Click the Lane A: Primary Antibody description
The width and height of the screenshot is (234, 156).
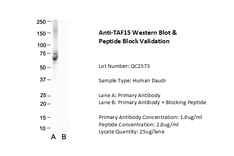pyautogui.click(x=129, y=95)
